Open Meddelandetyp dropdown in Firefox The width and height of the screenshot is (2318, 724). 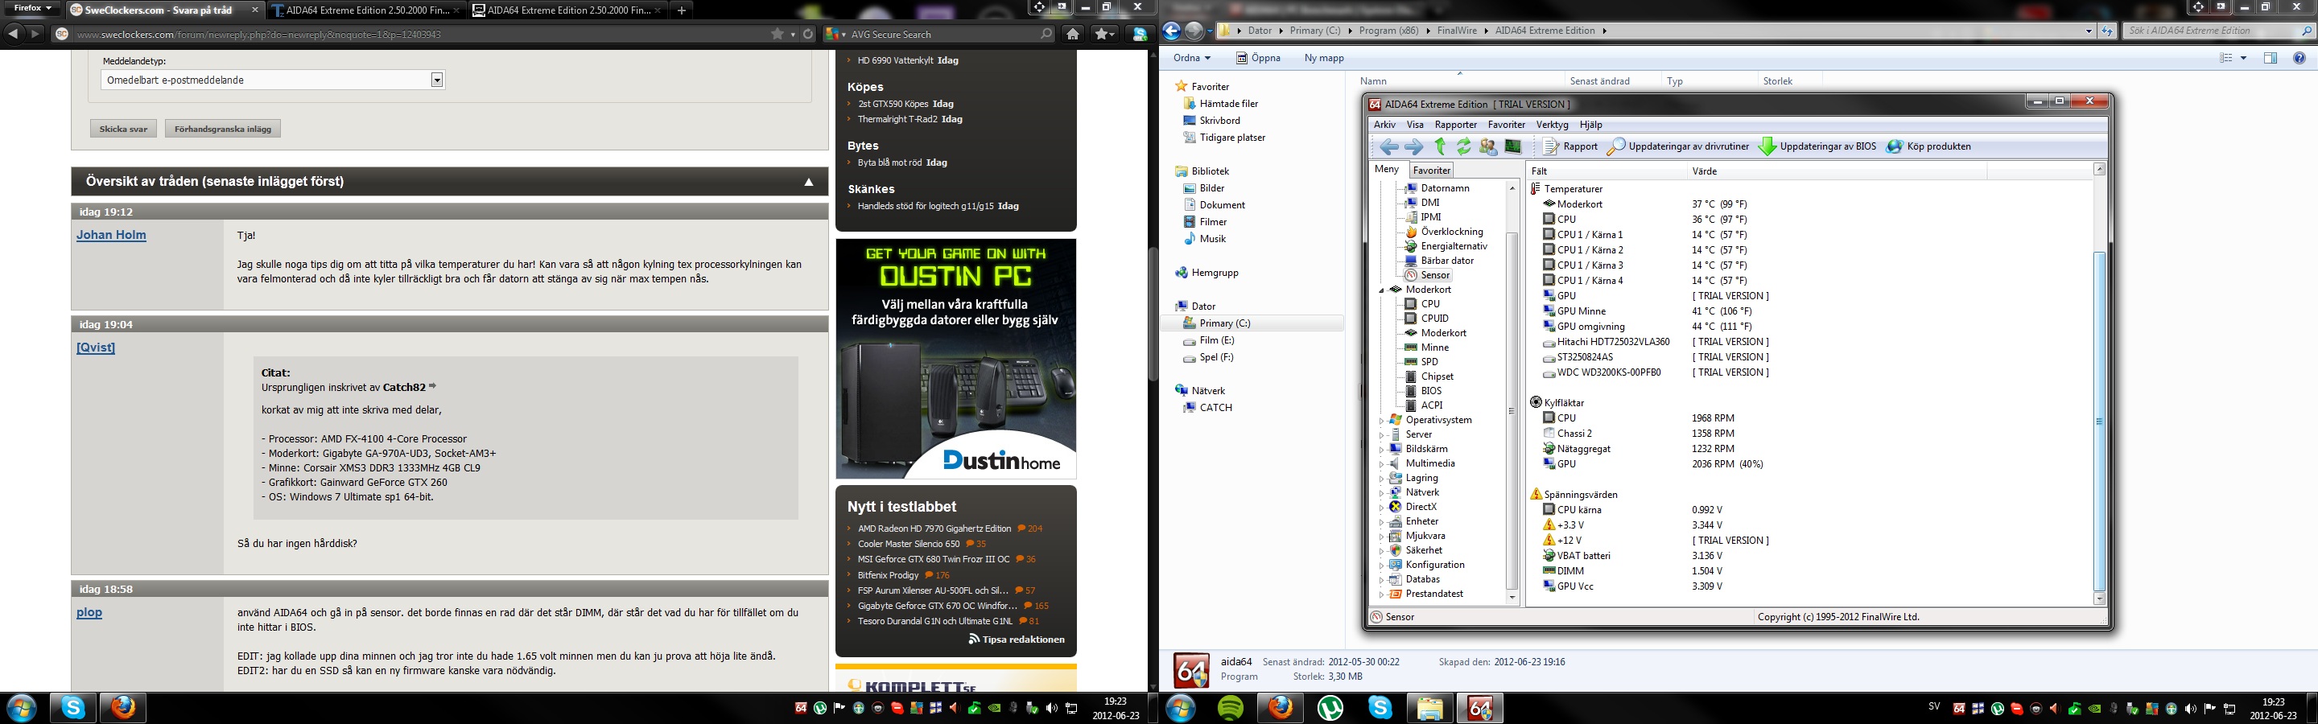273,80
